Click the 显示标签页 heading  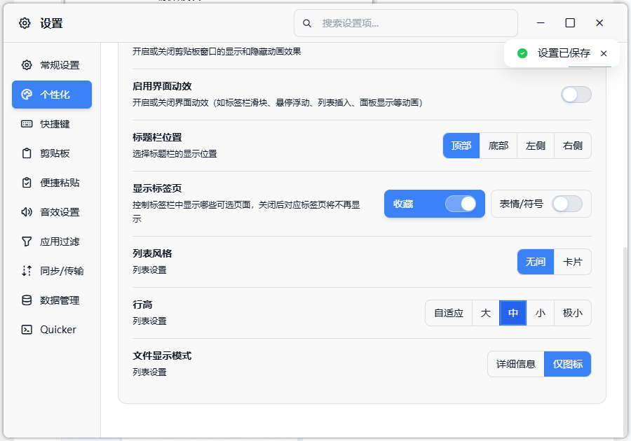(157, 188)
